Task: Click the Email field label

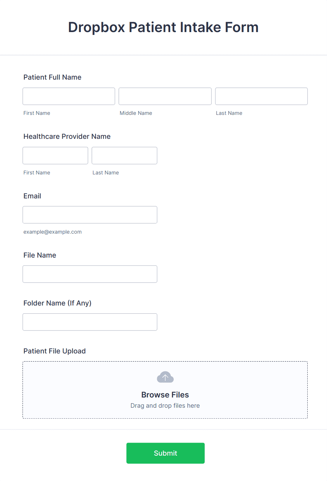Action: [32, 196]
